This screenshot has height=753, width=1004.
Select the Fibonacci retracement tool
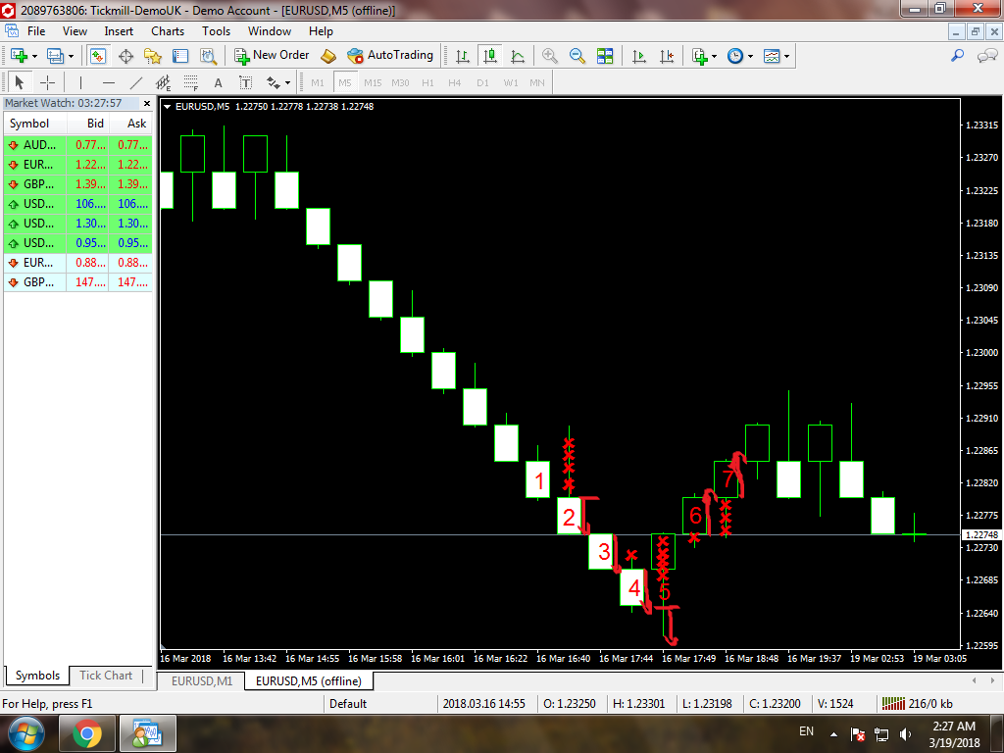190,82
